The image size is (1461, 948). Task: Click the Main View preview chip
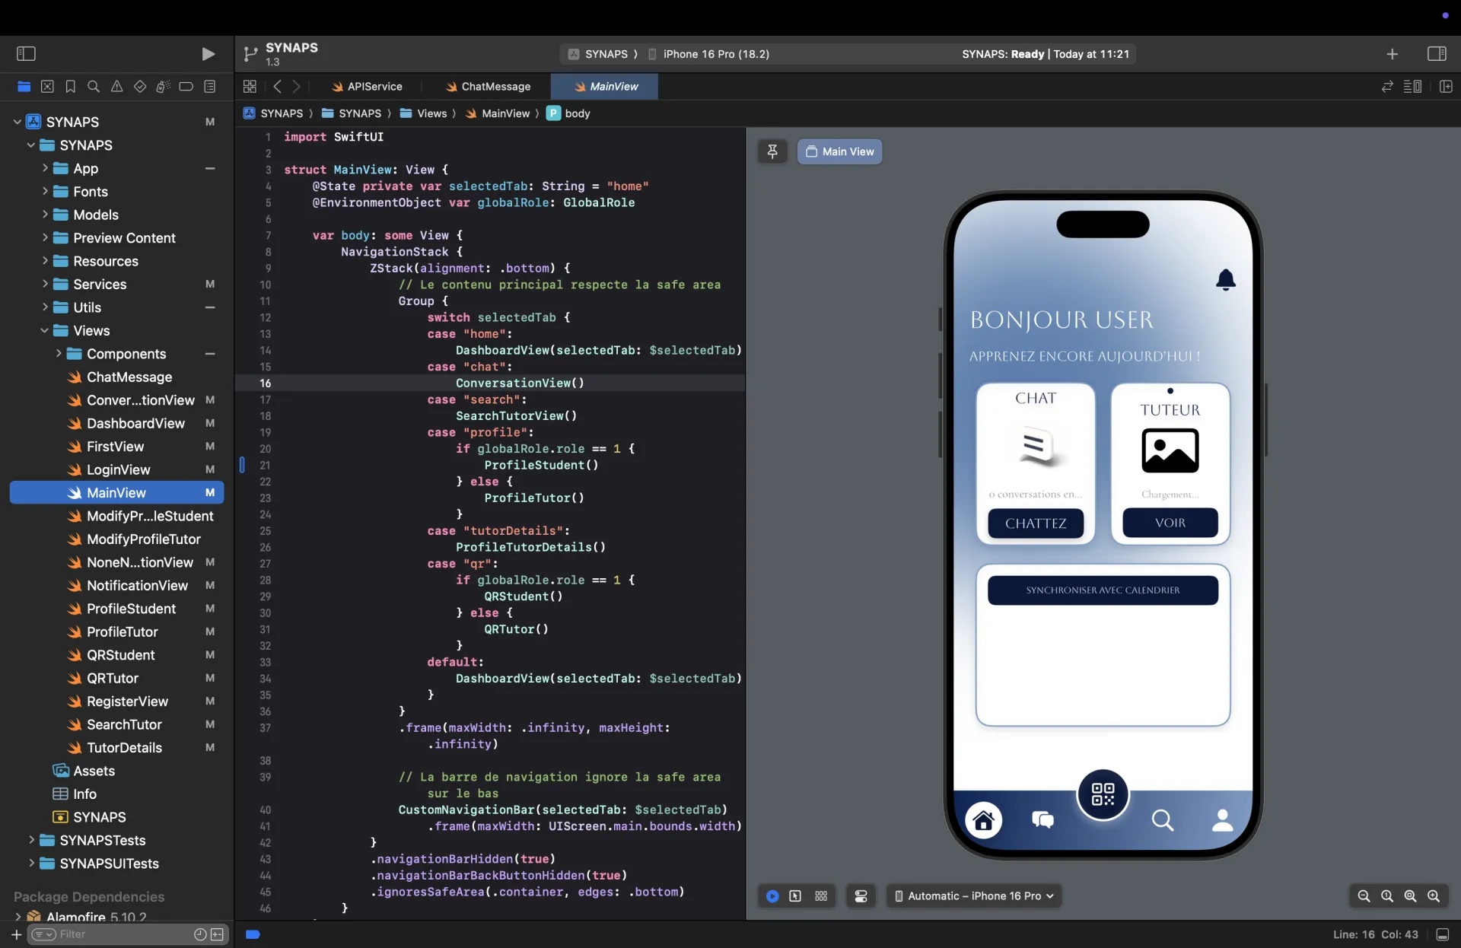(x=840, y=151)
